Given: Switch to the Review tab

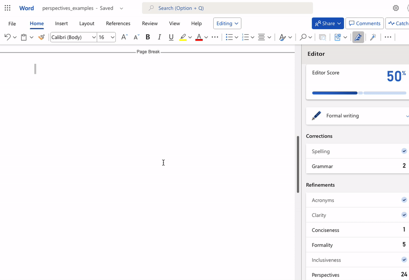Looking at the screenshot, I should click(149, 24).
